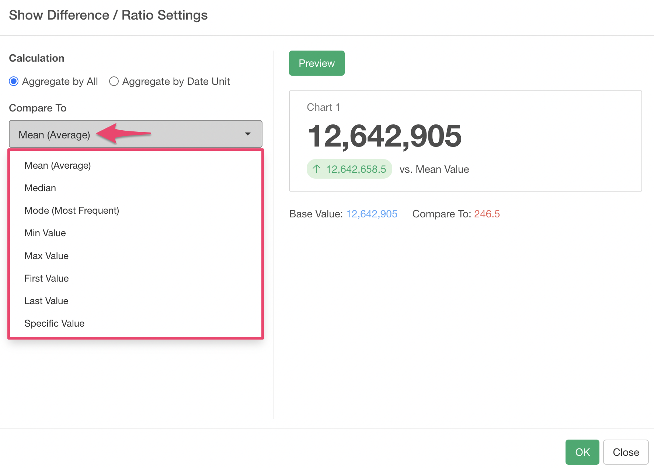654x468 pixels.
Task: Choose Specific Value option
Action: point(54,323)
